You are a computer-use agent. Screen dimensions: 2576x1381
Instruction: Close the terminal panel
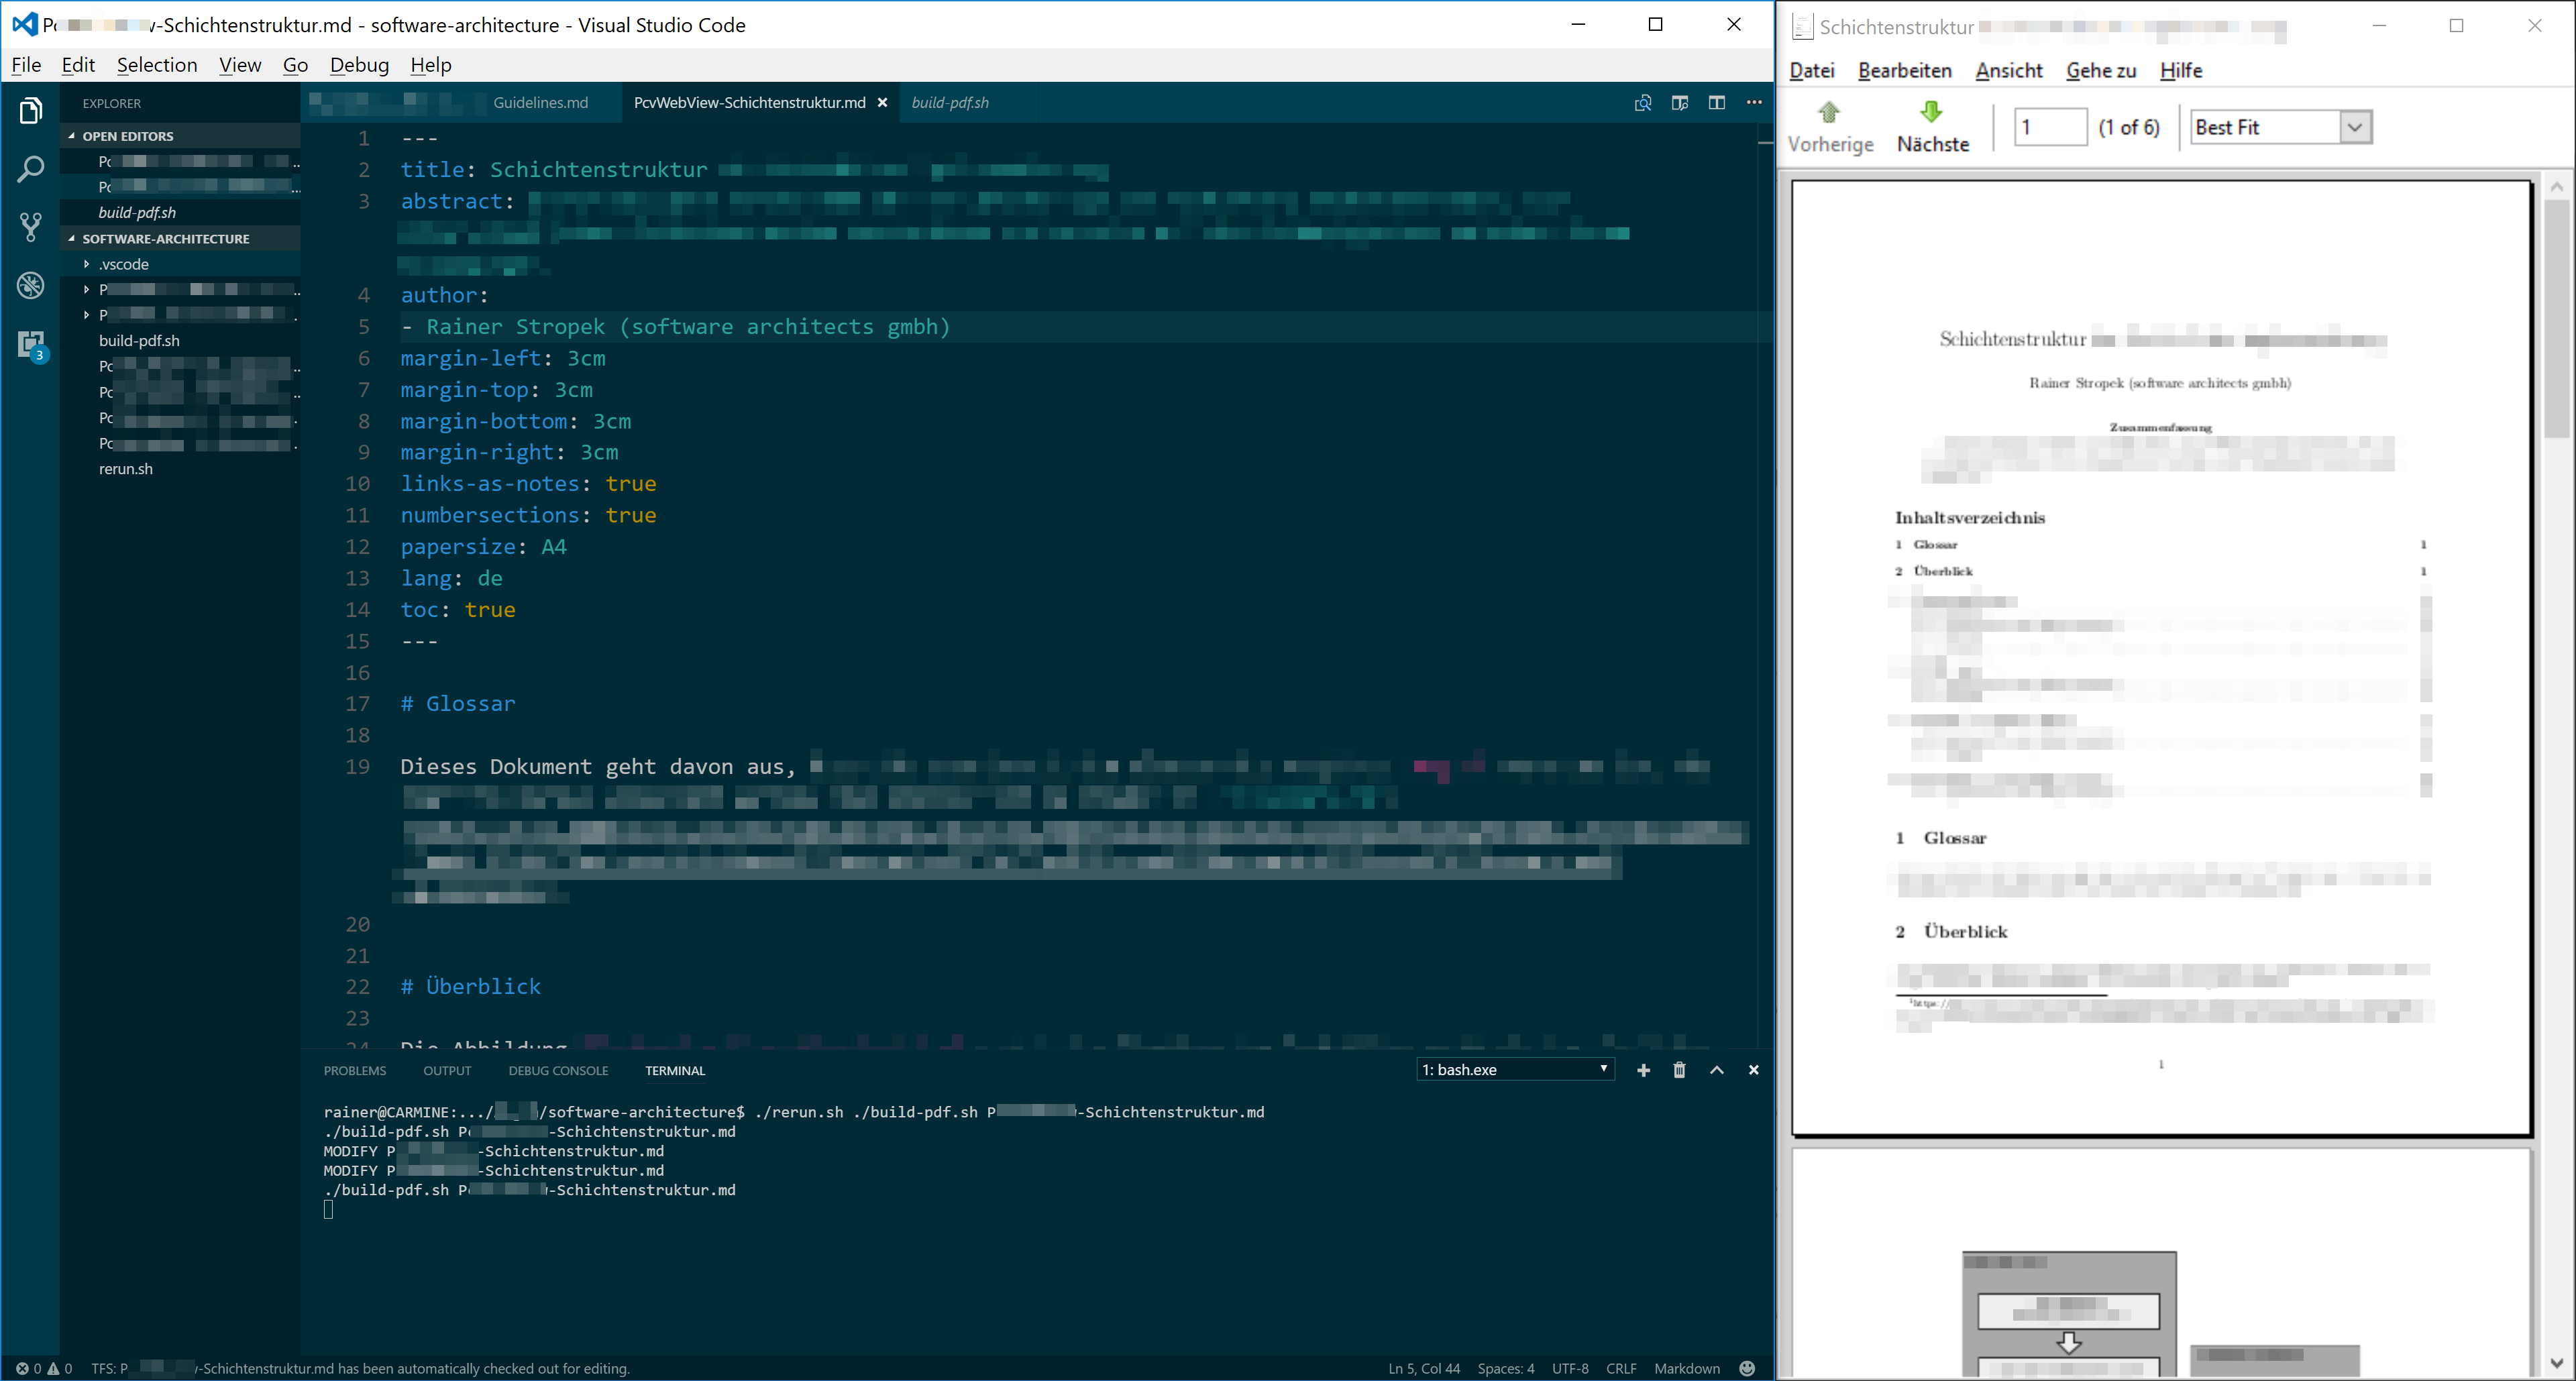pos(1754,1070)
